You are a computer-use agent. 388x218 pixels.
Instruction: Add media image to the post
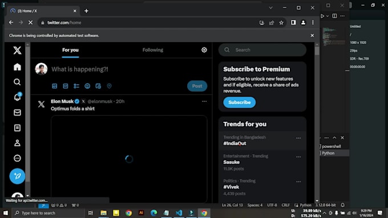[54, 86]
